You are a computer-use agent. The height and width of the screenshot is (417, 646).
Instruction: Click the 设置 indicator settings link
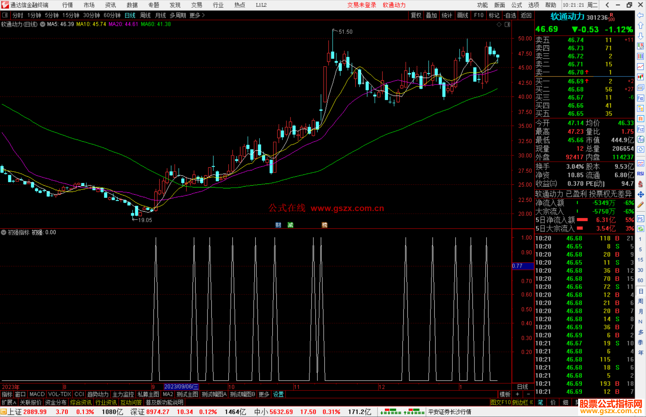278,394
